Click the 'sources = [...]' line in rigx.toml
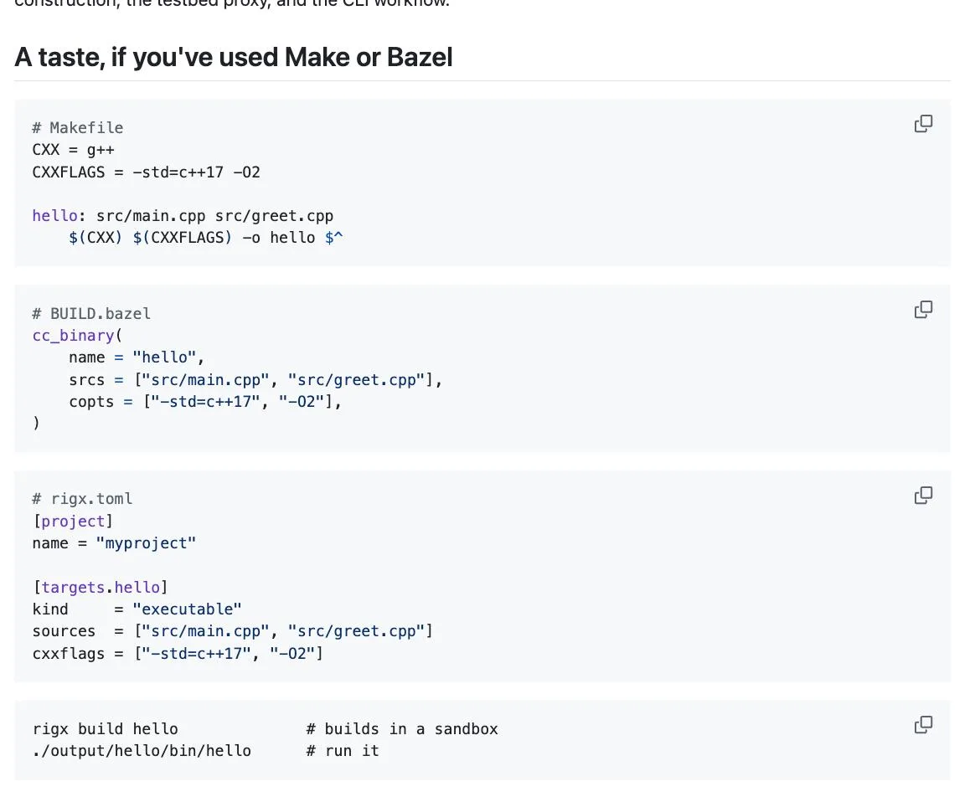 click(x=233, y=631)
